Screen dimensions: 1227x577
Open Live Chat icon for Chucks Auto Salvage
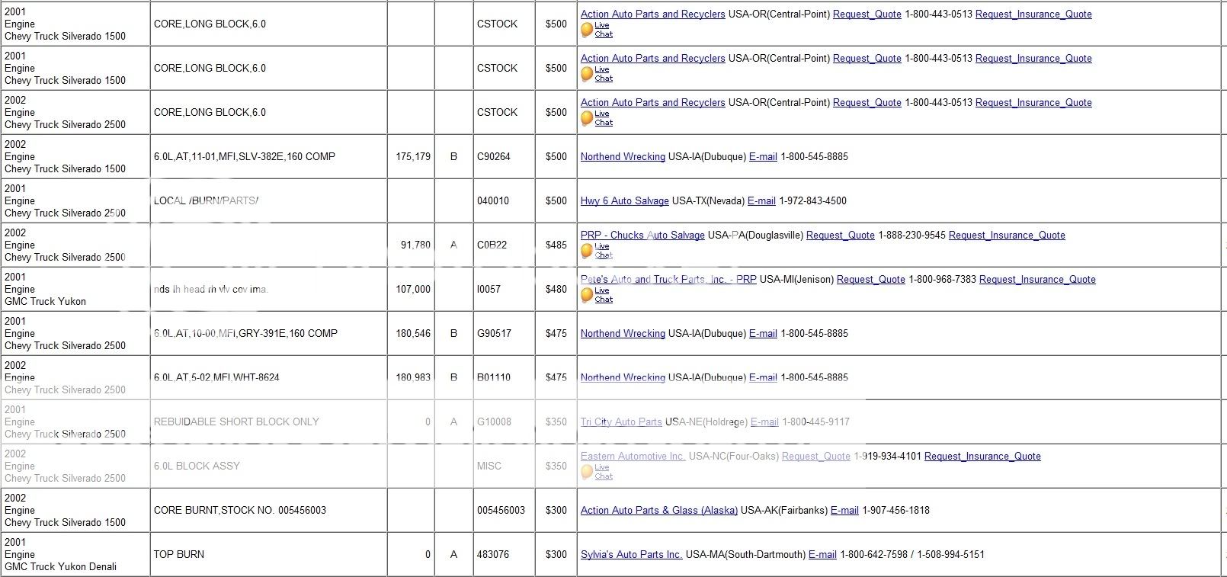tap(597, 251)
